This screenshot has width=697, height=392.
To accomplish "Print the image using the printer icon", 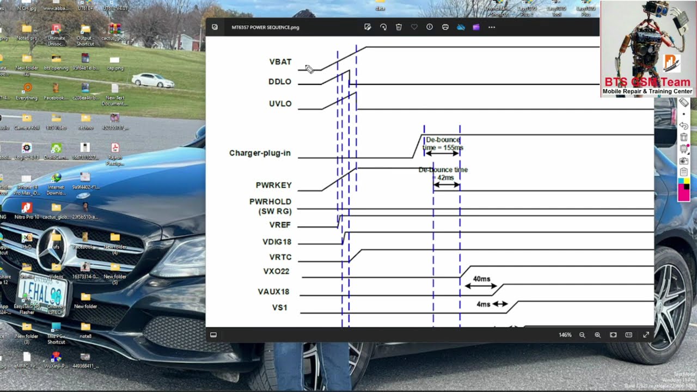I will [x=445, y=27].
